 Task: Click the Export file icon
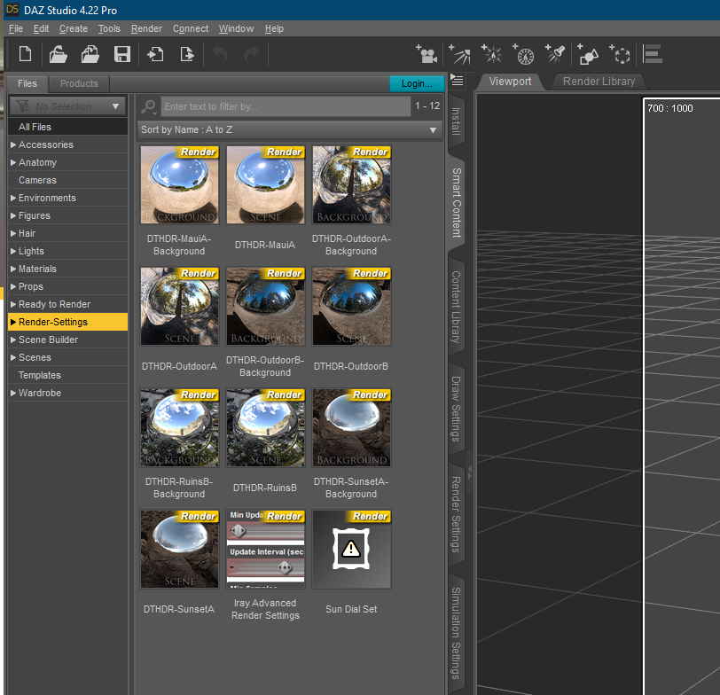pyautogui.click(x=187, y=54)
